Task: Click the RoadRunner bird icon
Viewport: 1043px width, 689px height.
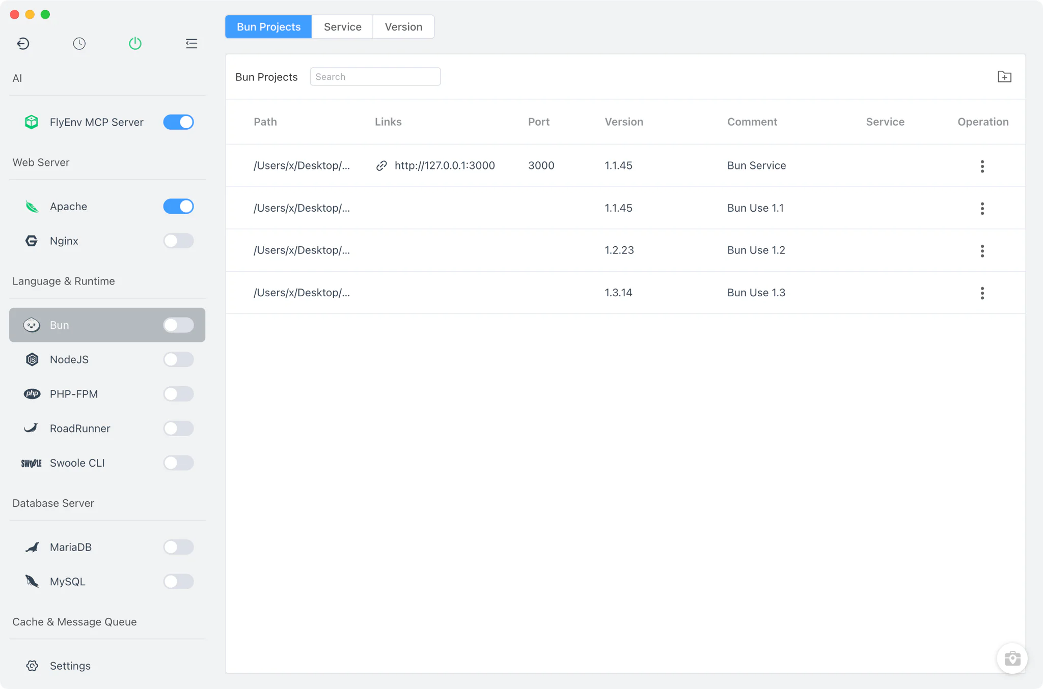Action: tap(32, 428)
